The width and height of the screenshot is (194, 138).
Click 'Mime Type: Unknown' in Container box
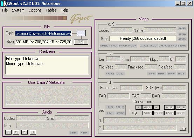(x=24, y=64)
